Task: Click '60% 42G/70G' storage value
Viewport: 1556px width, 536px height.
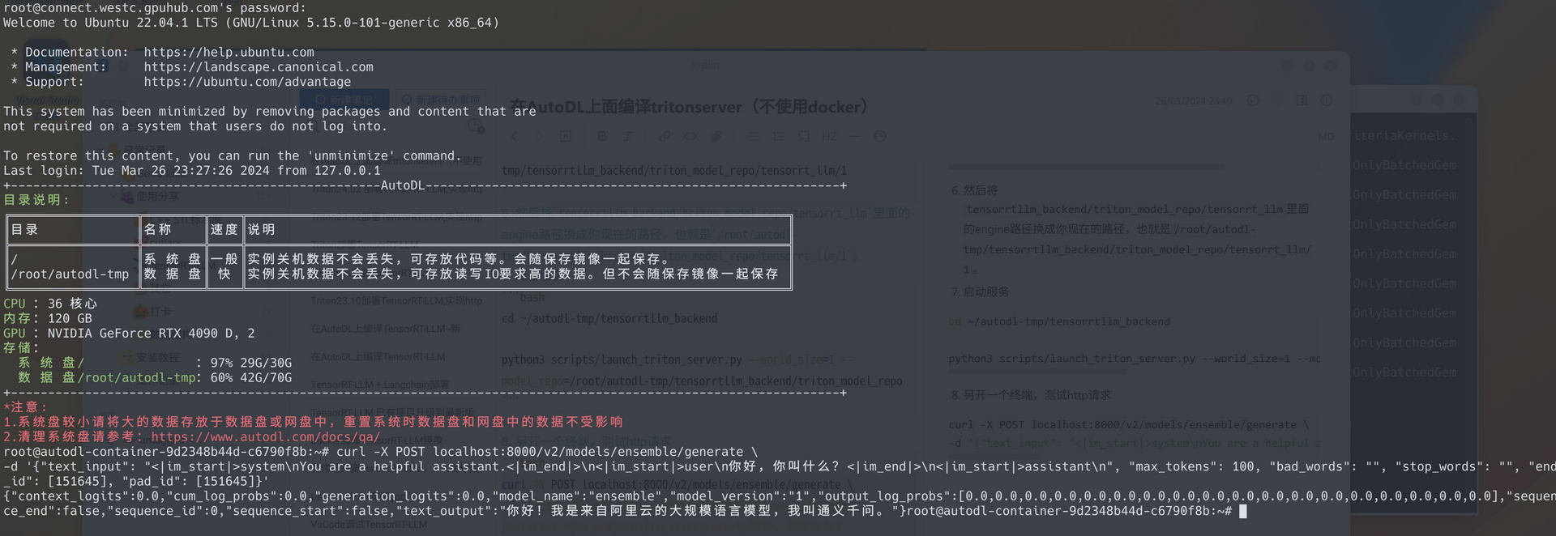Action: [x=251, y=377]
